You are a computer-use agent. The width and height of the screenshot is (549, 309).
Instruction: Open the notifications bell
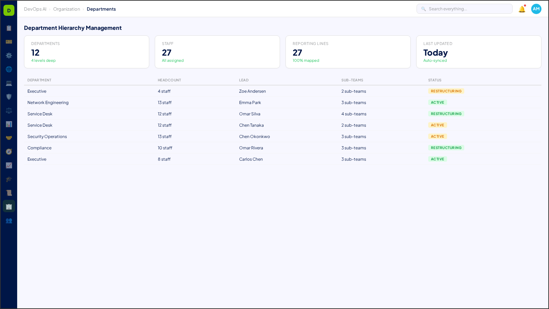[522, 9]
